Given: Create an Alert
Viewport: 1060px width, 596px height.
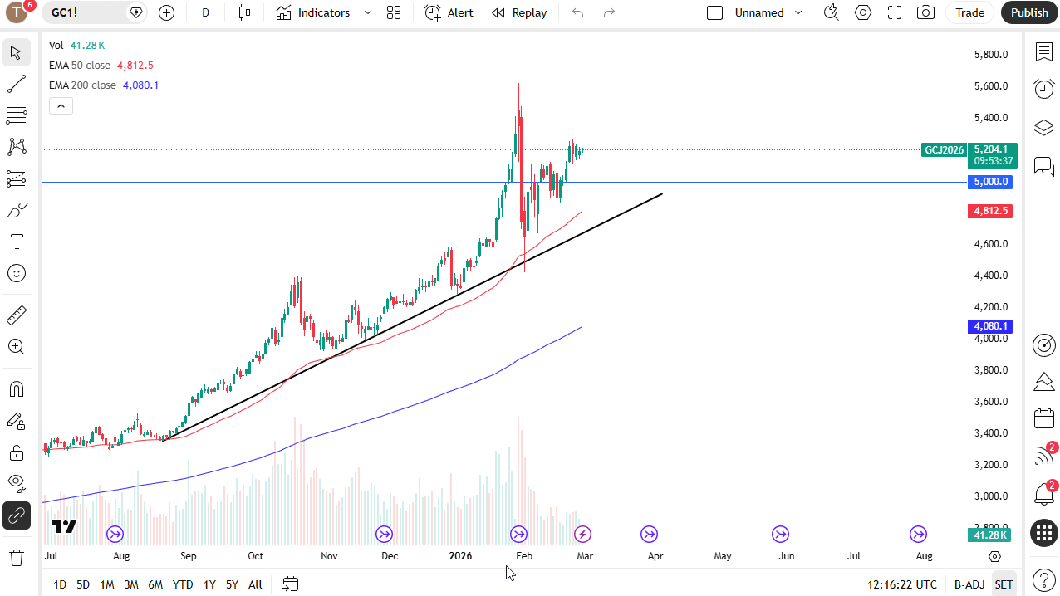Looking at the screenshot, I should pos(449,12).
